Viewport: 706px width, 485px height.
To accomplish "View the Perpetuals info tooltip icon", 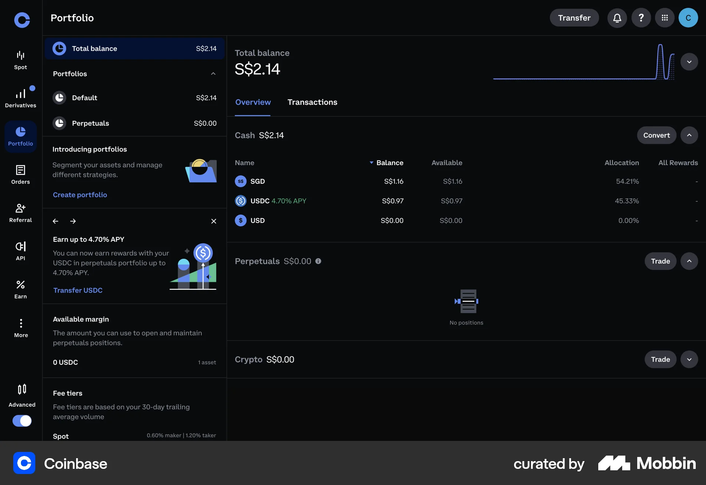I will pos(318,261).
